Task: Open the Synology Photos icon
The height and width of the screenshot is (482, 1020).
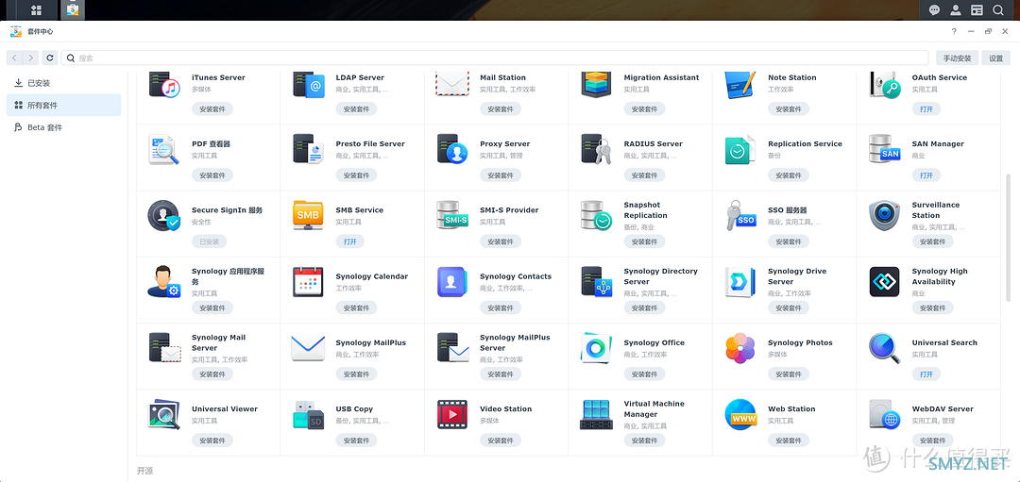Action: pos(740,348)
